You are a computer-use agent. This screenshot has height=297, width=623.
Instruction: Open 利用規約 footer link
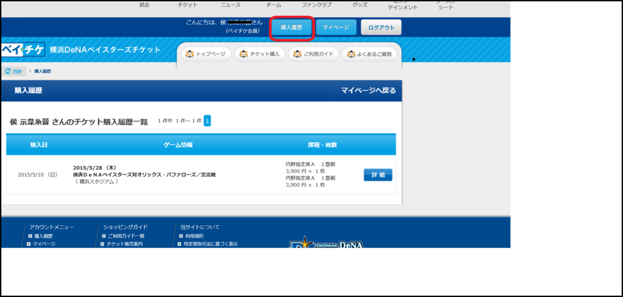tap(194, 236)
